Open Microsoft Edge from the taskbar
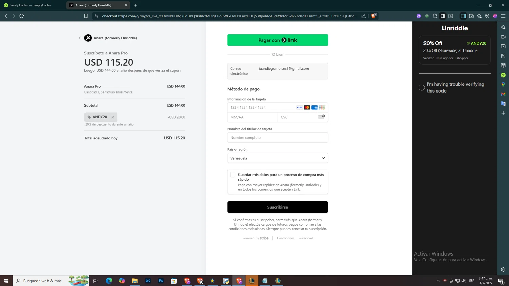Screen dimensions: 509x286 pos(109,281)
